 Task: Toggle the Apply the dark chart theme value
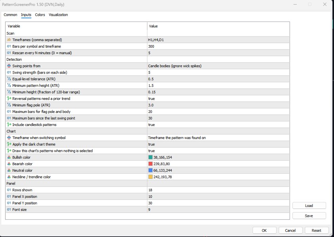[x=218, y=144]
